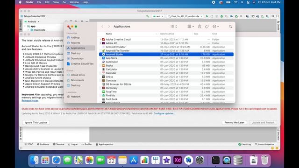Open the Go menu in the menu bar
The width and height of the screenshot is (299, 168).
click(x=64, y=2)
